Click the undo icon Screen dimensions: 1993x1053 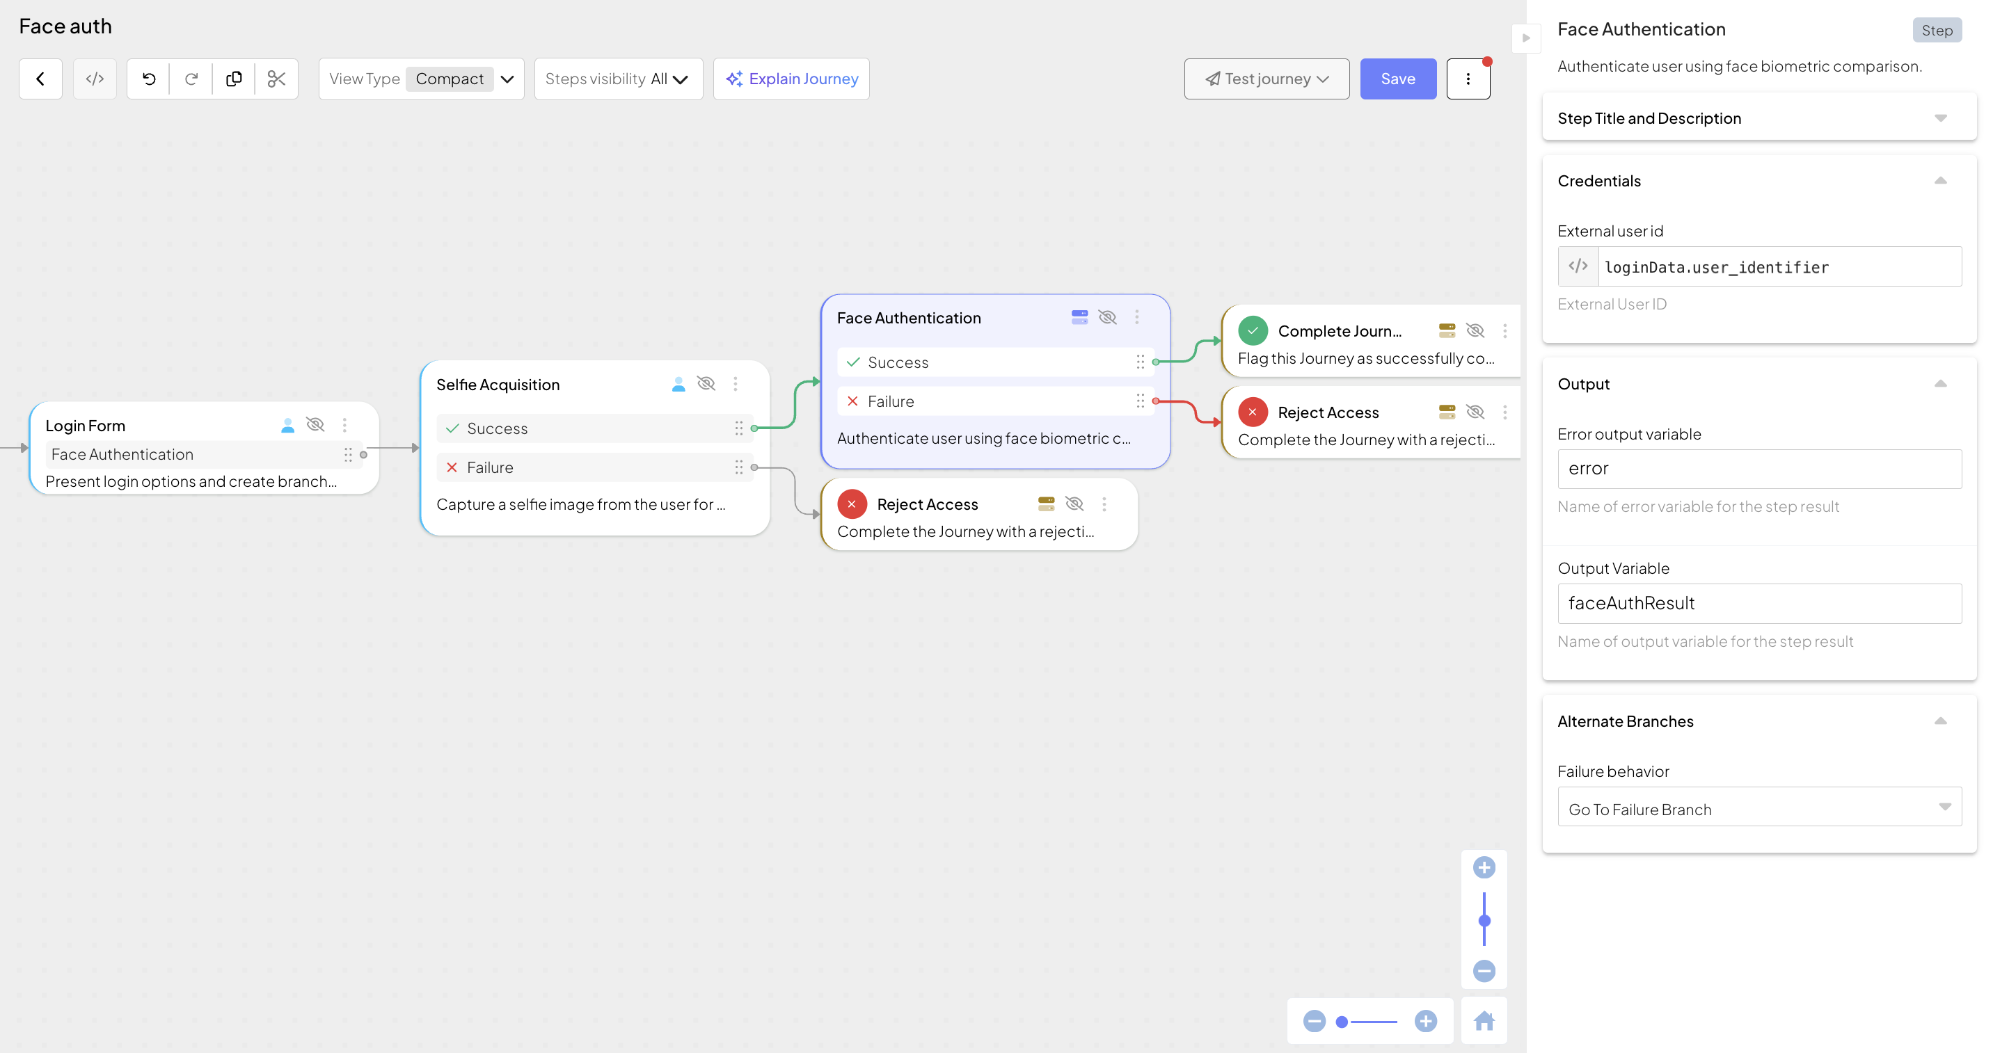(x=148, y=79)
